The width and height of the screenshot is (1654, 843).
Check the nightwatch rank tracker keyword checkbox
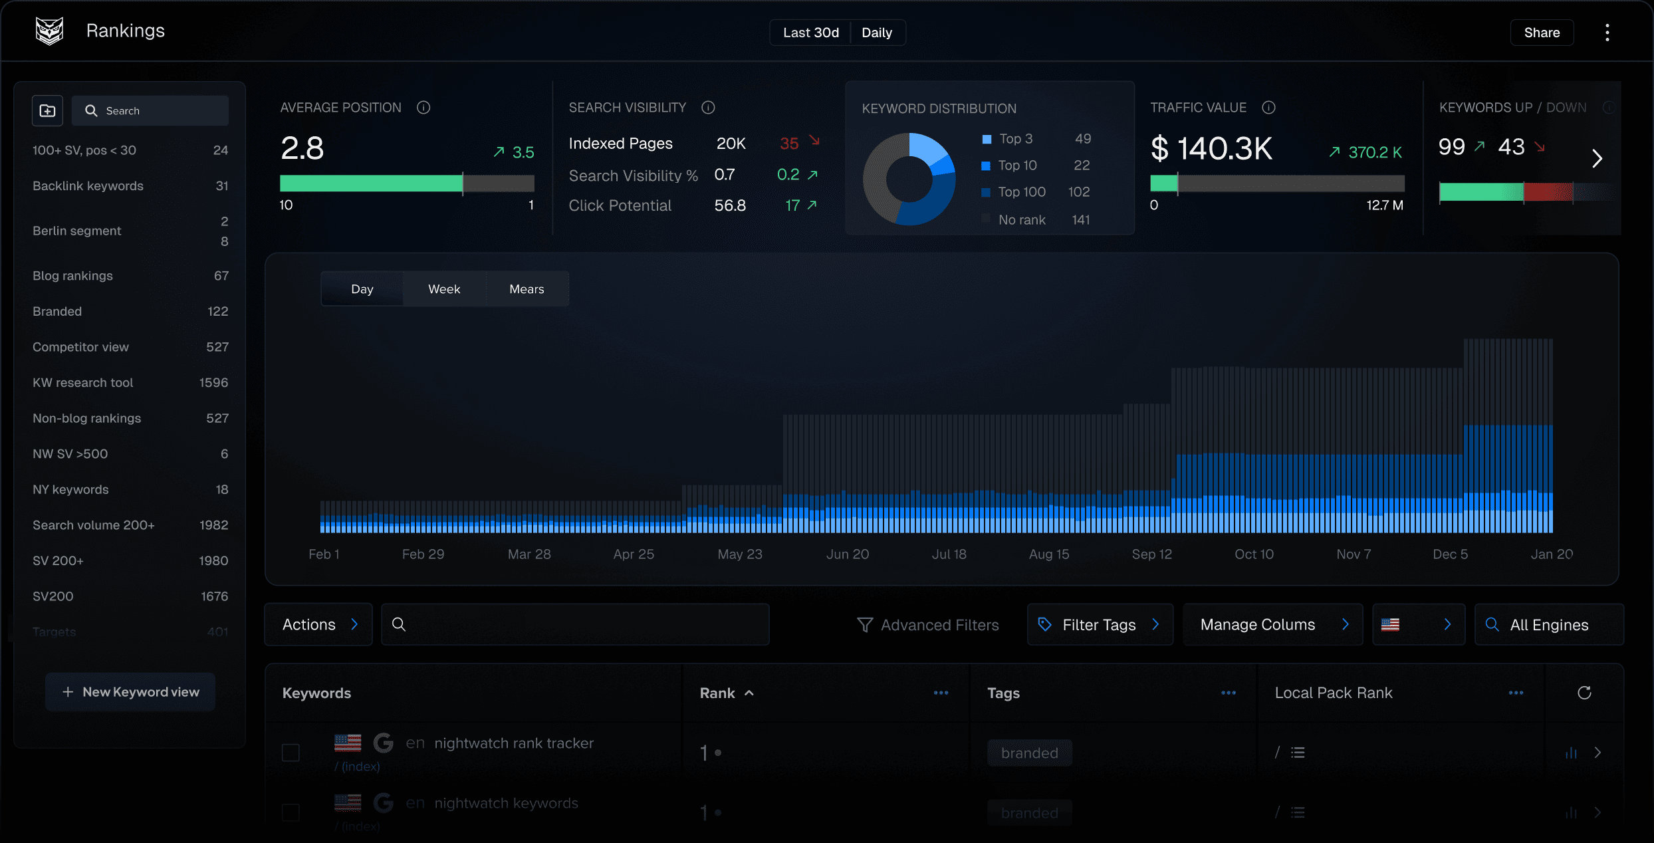(290, 753)
